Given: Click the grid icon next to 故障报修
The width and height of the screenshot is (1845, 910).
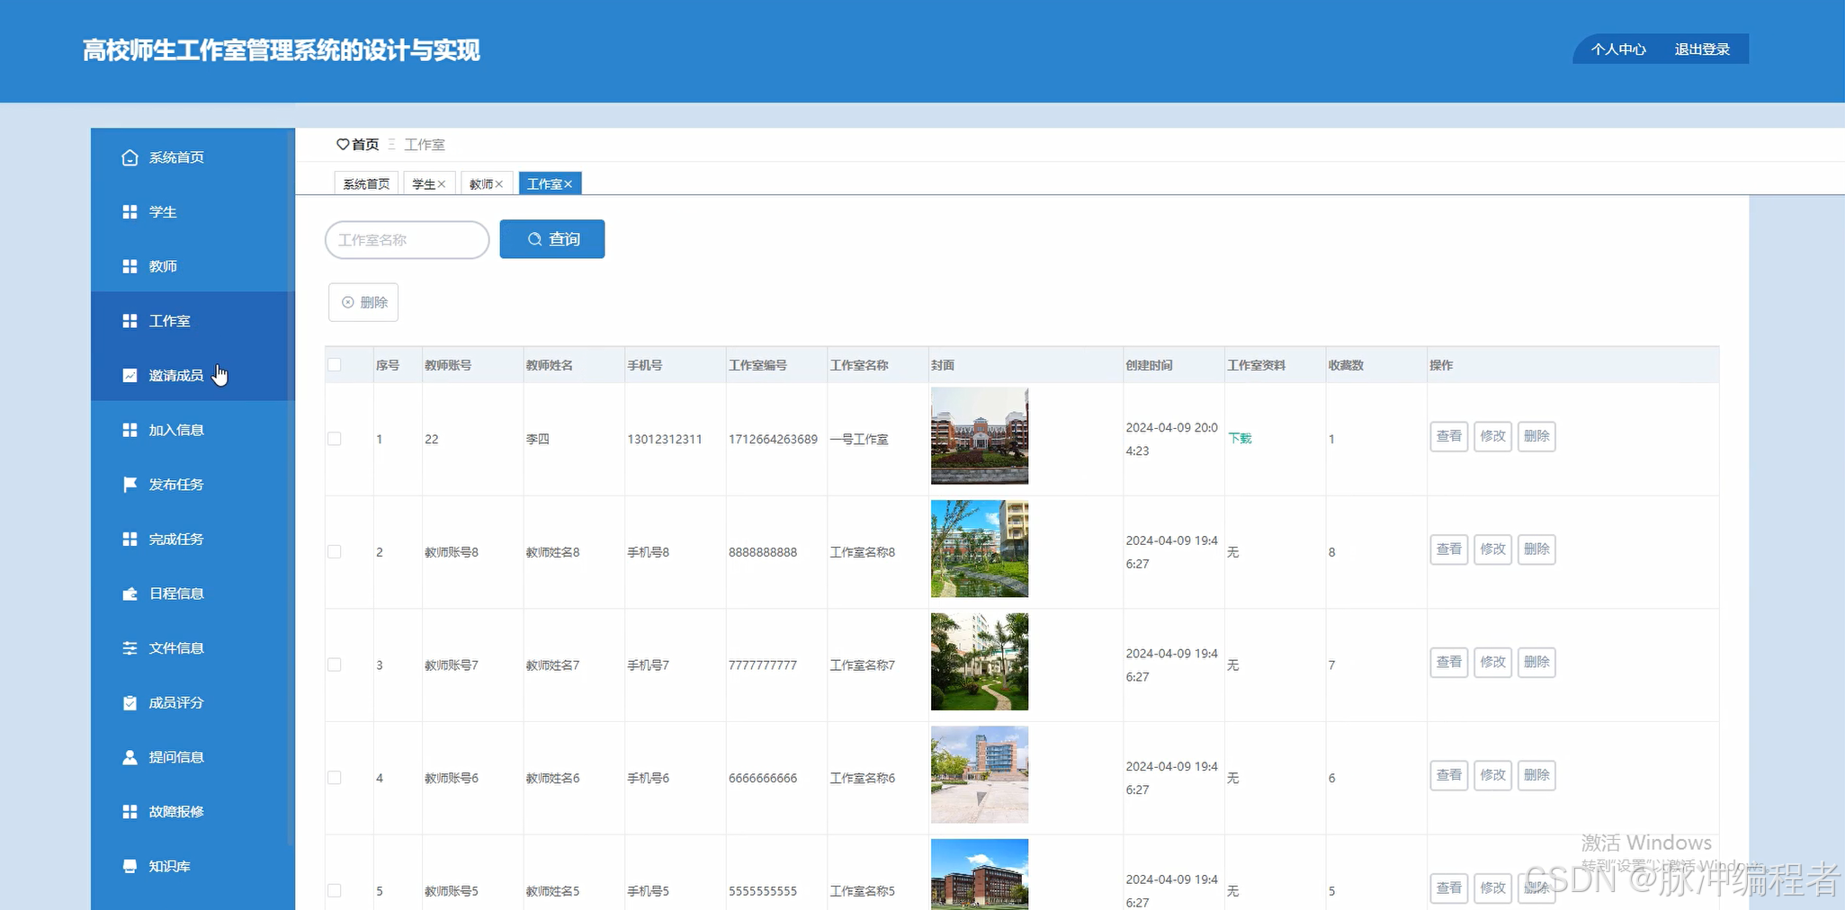Looking at the screenshot, I should 130,812.
